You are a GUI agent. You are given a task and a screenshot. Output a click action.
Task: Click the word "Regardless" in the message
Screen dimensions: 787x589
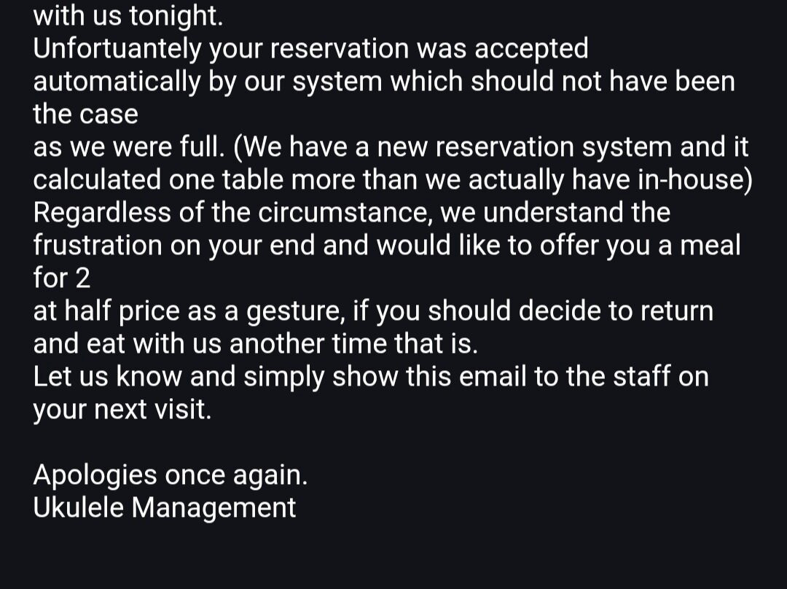102,213
